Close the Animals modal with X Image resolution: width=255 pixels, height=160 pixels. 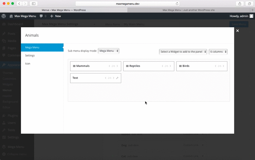[238, 31]
